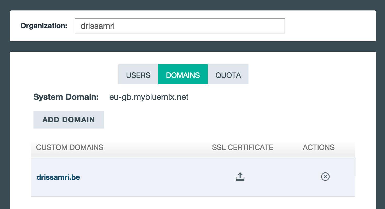Click the SSL CERTIFICATE column header
Image resolution: width=385 pixels, height=209 pixels.
point(243,147)
